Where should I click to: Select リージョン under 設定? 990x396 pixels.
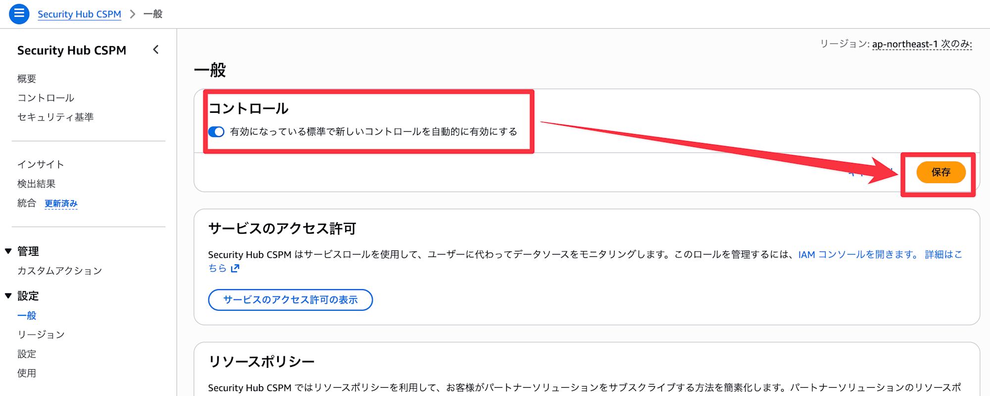coord(41,335)
